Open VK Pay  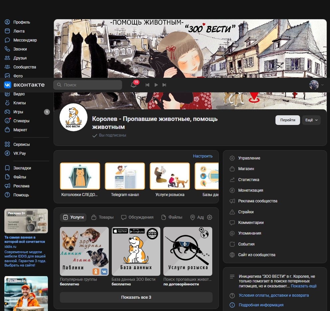click(15, 154)
